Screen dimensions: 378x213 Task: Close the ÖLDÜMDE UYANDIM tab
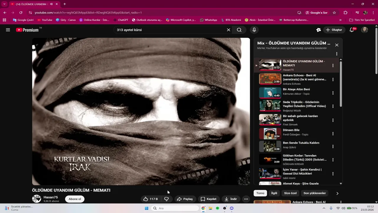click(x=57, y=4)
